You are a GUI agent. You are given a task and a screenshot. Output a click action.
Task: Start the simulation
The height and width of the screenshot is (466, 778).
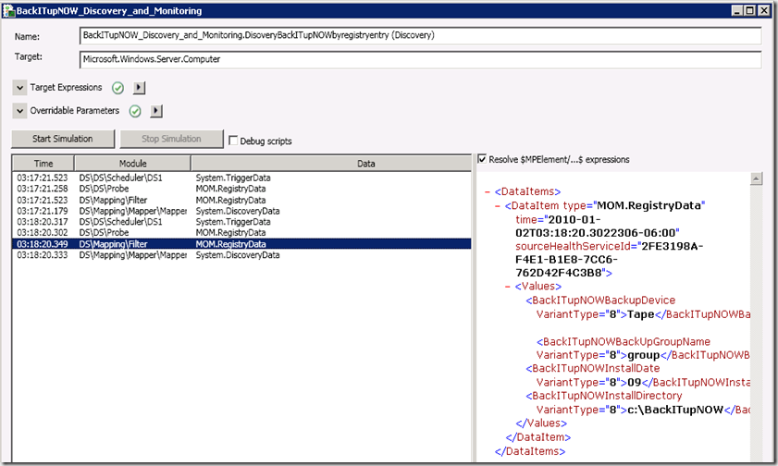point(63,139)
